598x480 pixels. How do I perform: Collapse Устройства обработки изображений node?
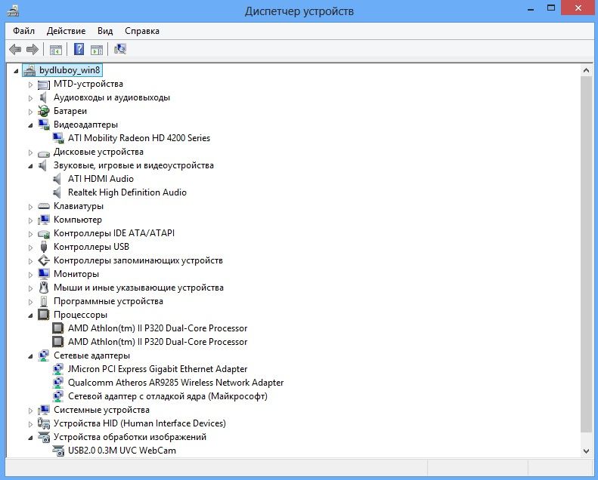click(x=30, y=438)
